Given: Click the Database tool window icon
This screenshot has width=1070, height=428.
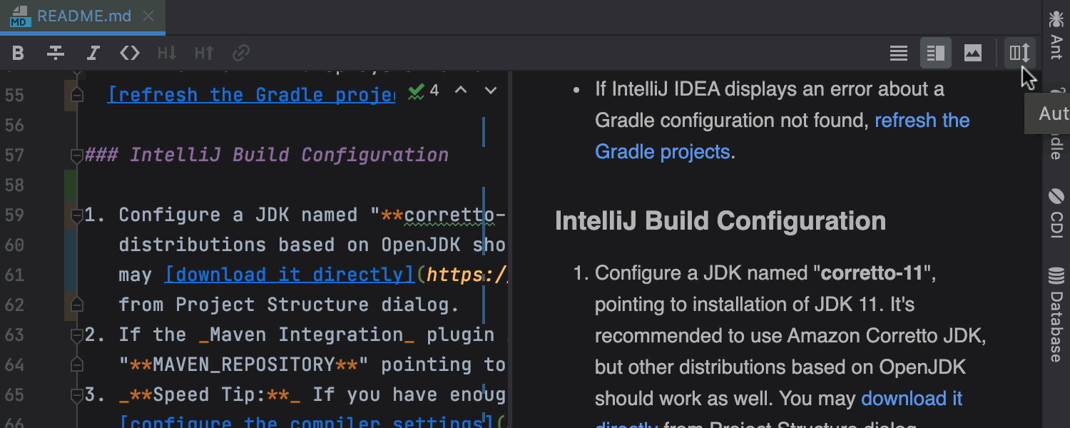Looking at the screenshot, I should pos(1056,275).
